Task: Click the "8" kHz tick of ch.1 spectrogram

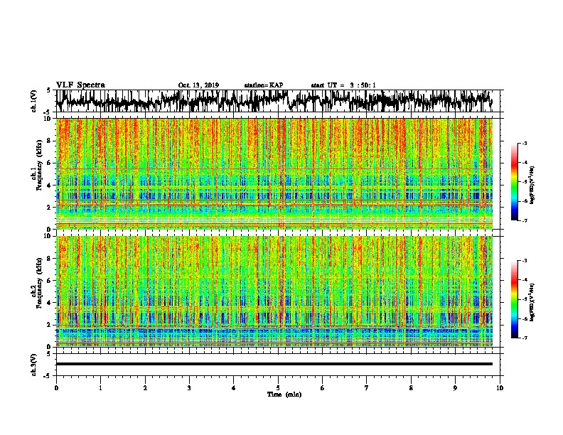Action: [50, 141]
